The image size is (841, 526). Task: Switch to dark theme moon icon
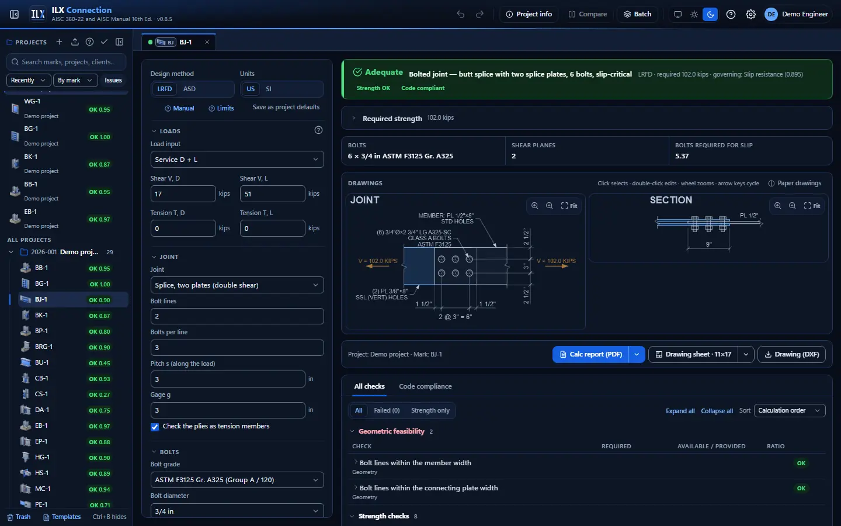click(710, 14)
